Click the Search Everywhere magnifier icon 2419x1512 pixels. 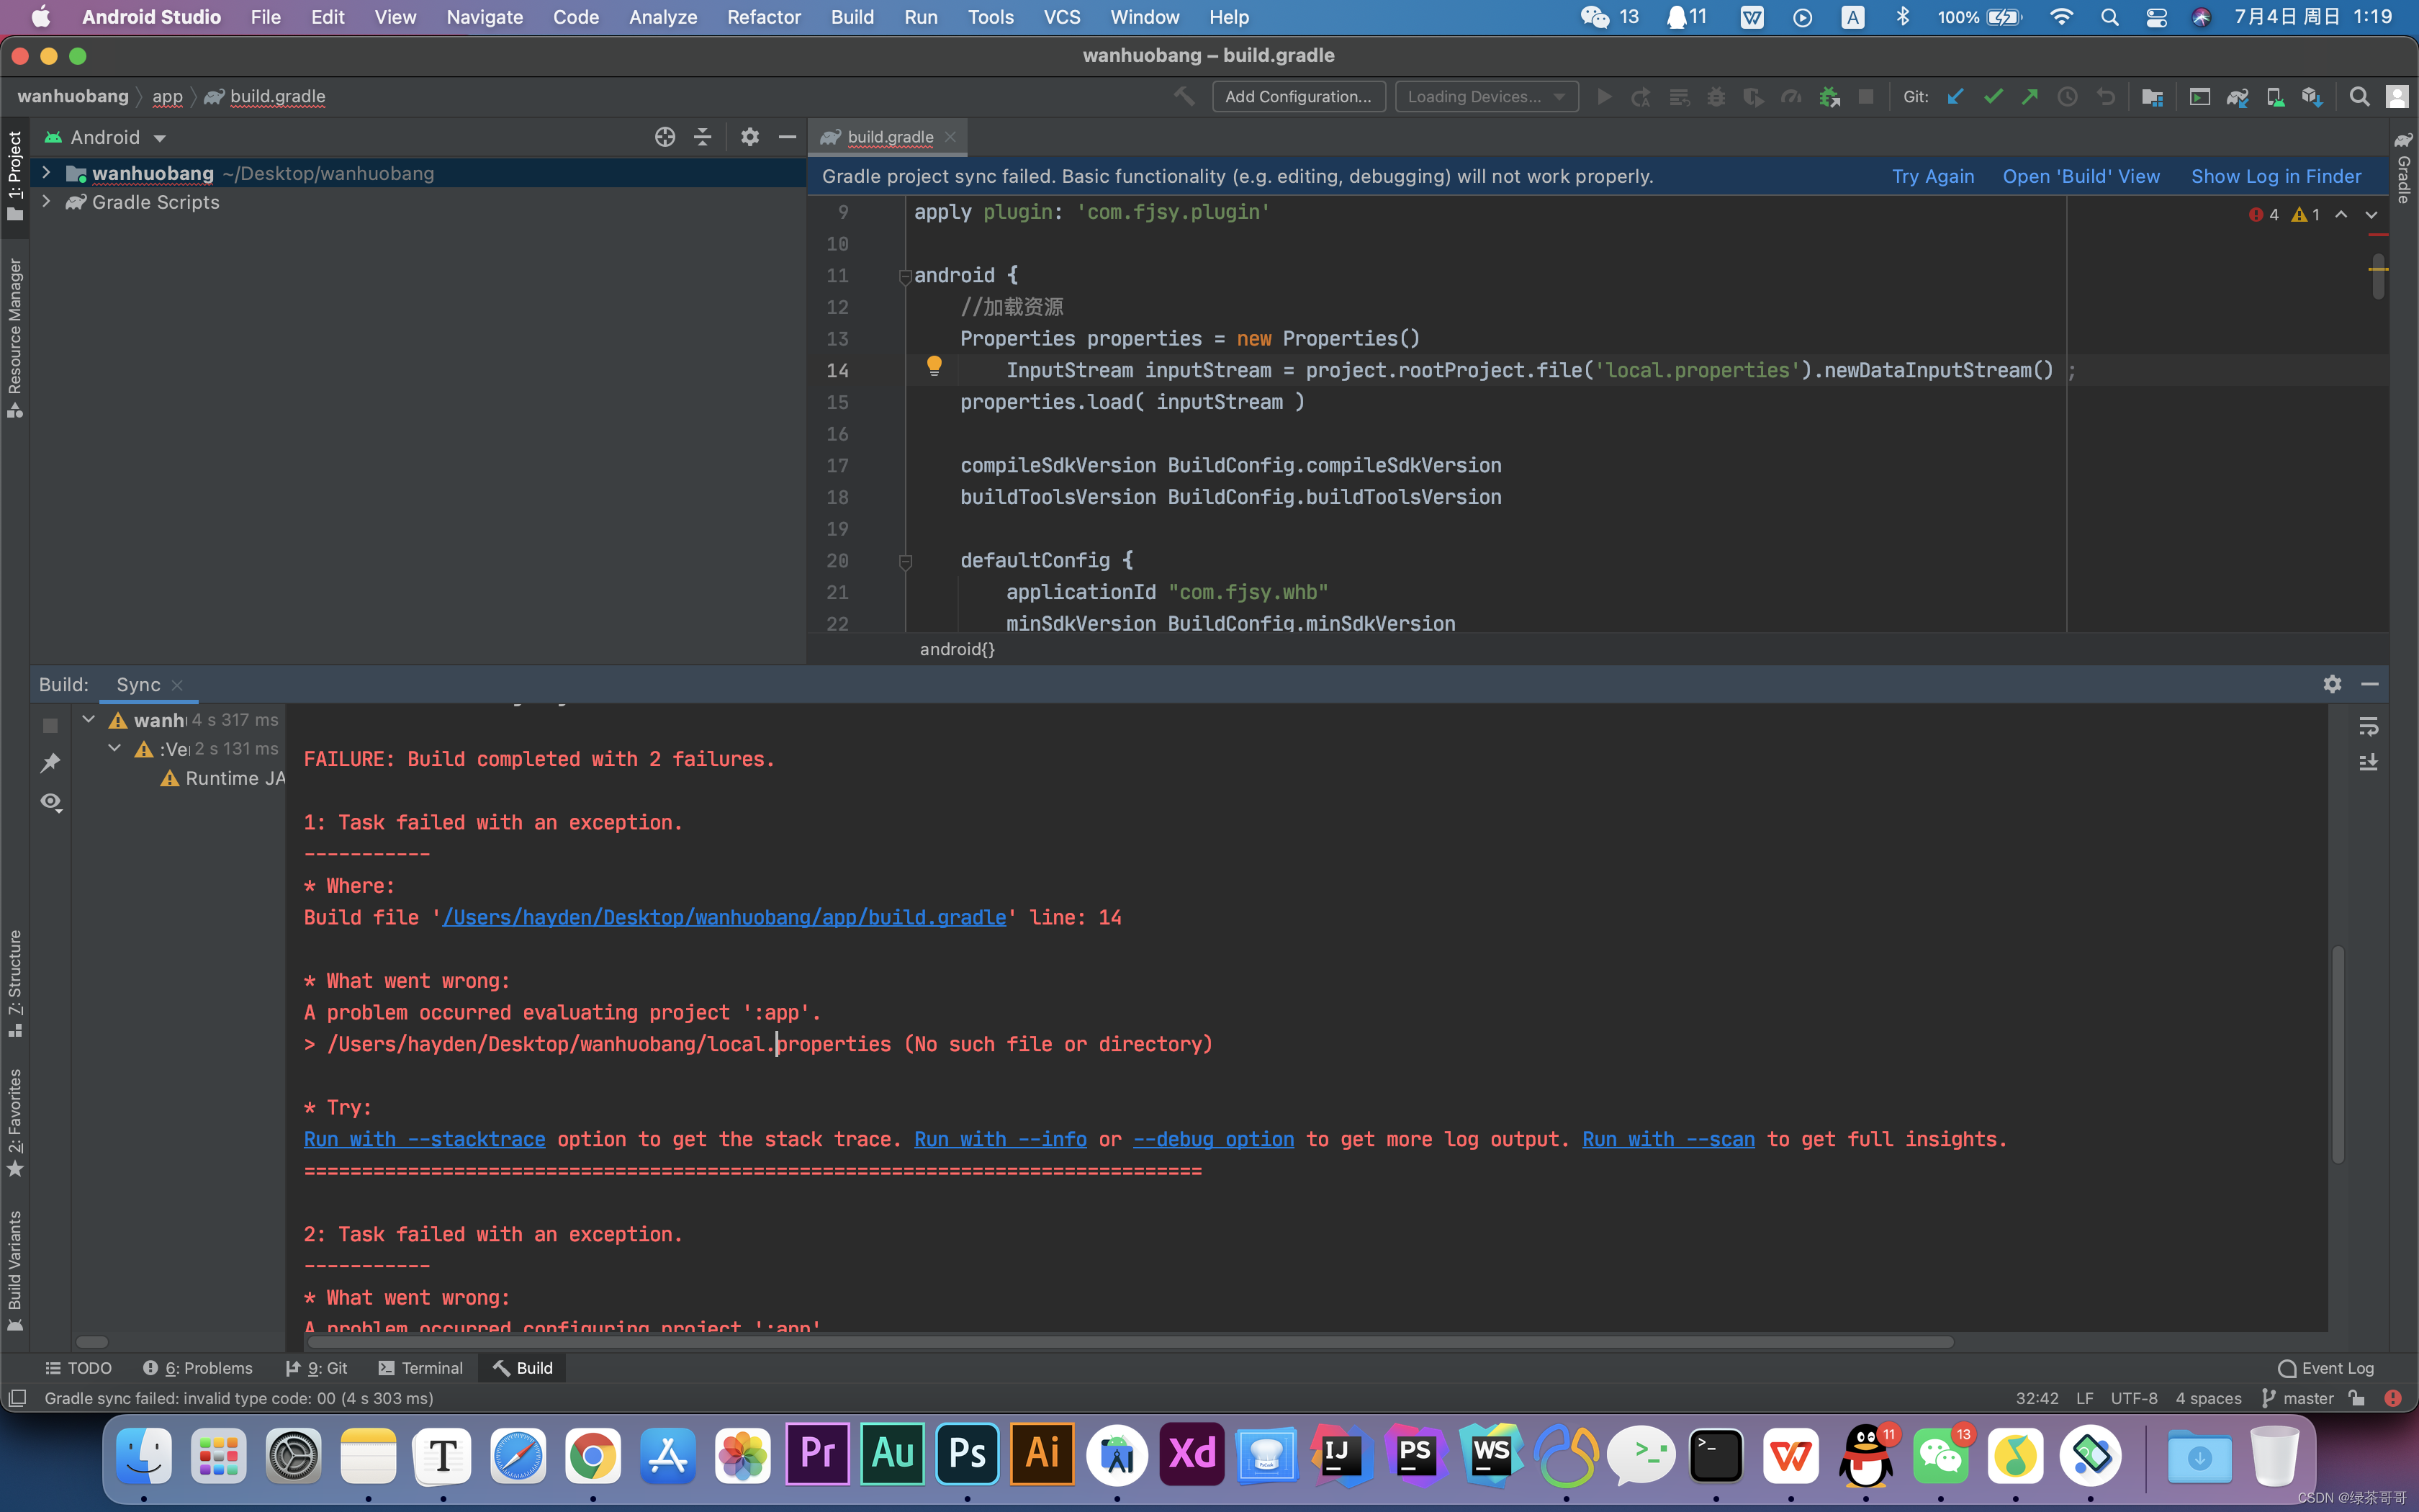click(x=2359, y=97)
